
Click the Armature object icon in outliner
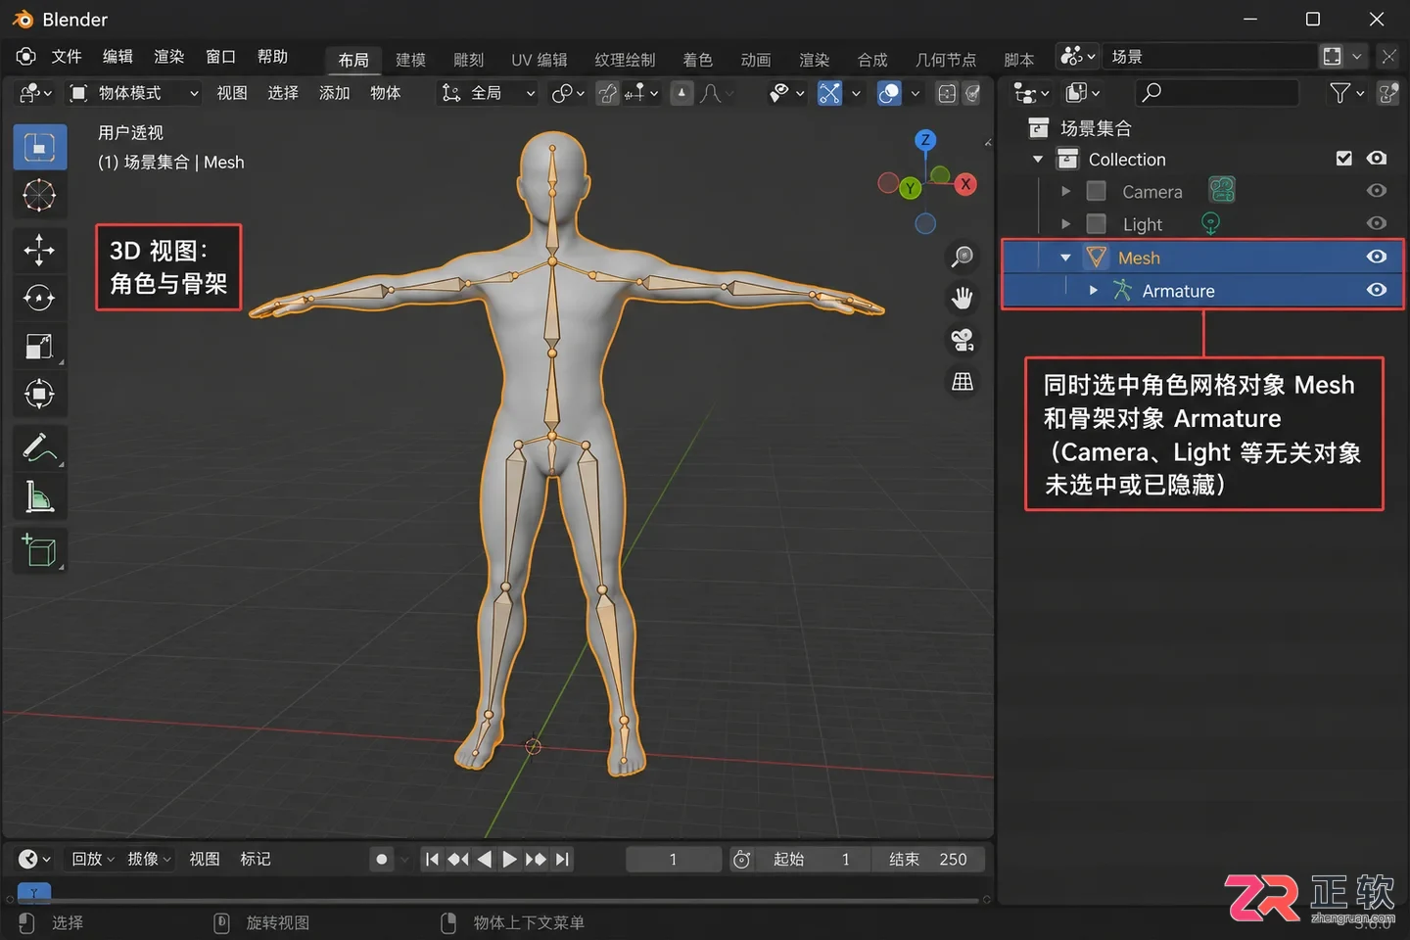coord(1122,291)
